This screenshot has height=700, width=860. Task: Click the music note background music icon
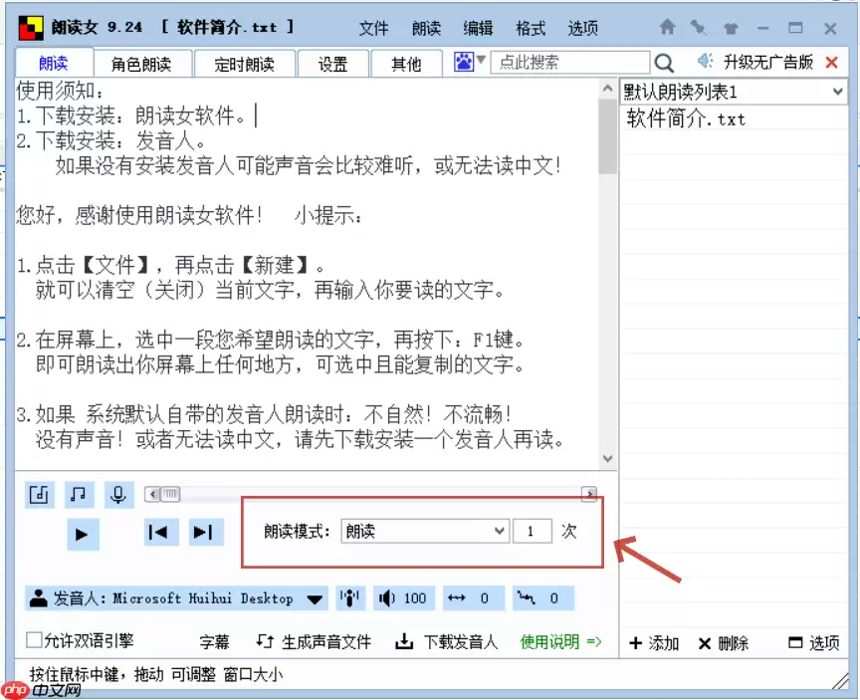79,494
